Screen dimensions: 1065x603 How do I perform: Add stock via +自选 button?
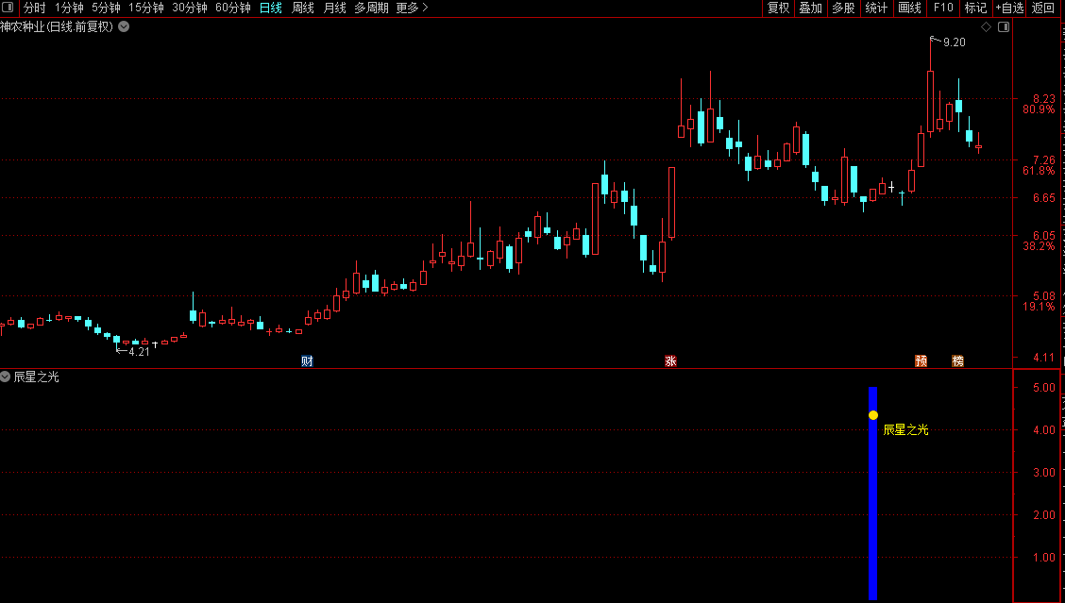[x=1009, y=8]
